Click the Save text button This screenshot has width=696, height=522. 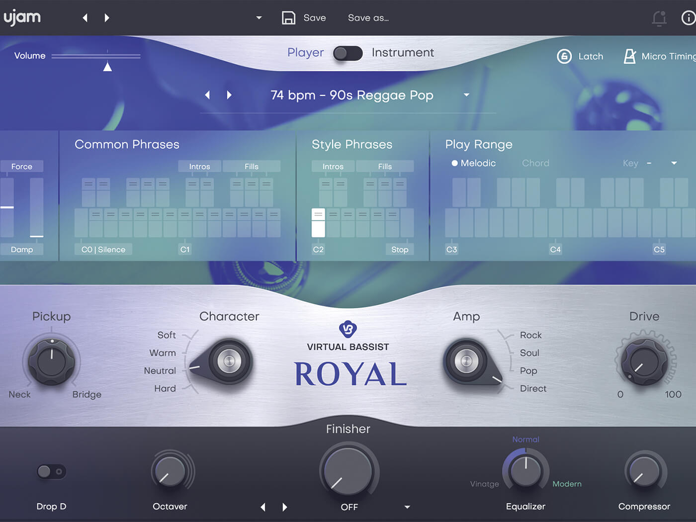[315, 18]
